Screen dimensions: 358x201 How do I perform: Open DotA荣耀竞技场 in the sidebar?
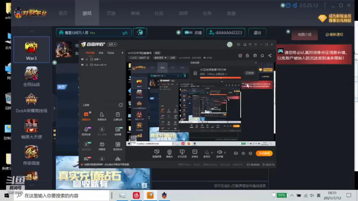point(31,103)
